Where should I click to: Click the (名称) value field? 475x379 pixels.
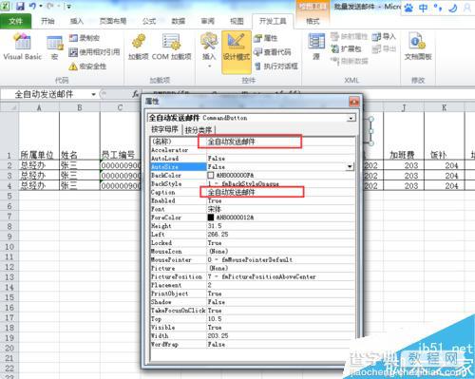click(x=280, y=142)
